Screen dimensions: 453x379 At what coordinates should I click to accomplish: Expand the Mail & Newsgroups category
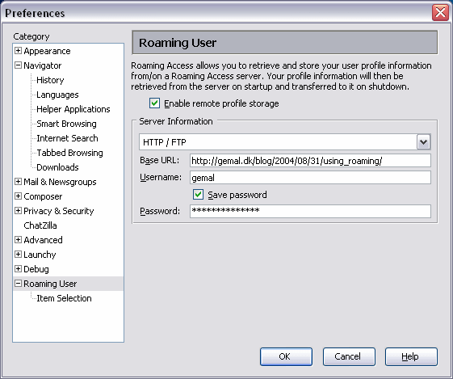(x=18, y=181)
